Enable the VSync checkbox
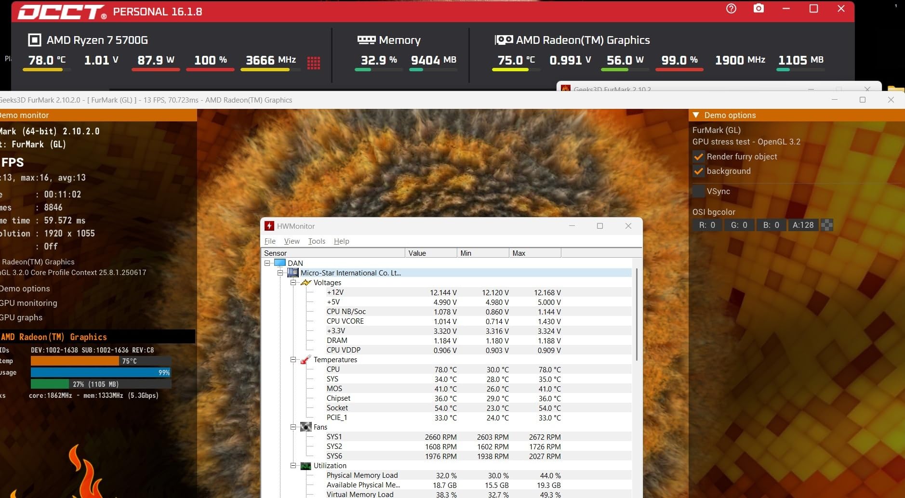This screenshot has width=905, height=498. click(x=698, y=191)
